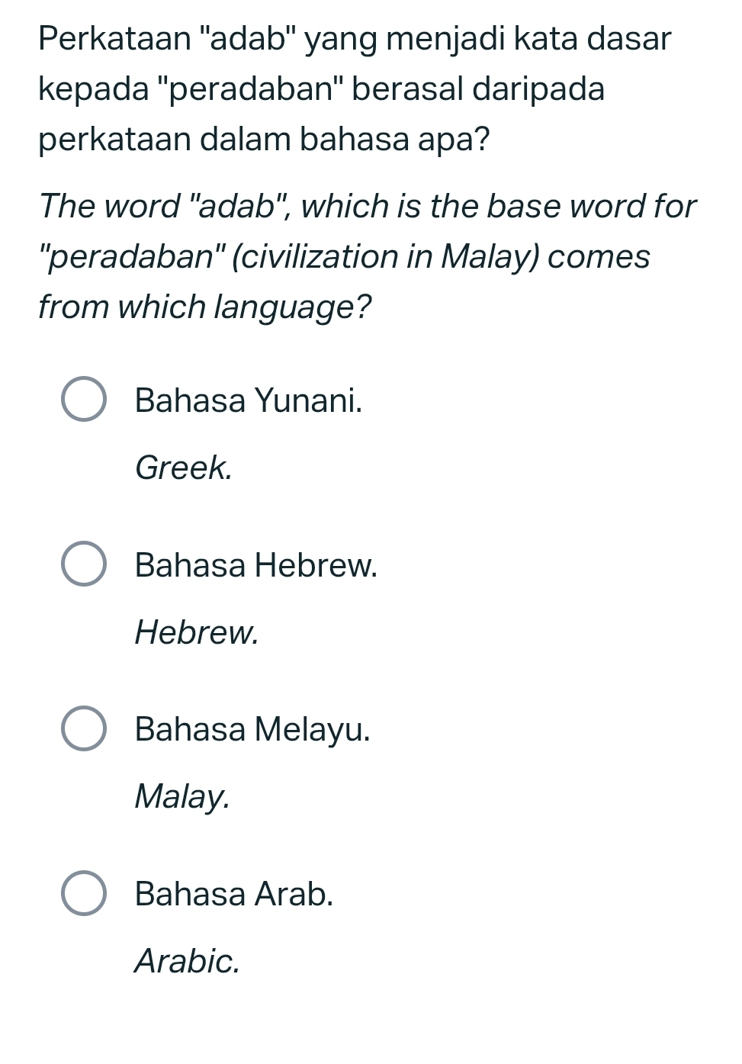The width and height of the screenshot is (742, 1064).
Task: Click the italic 'Greek.' translation text
Action: click(183, 468)
